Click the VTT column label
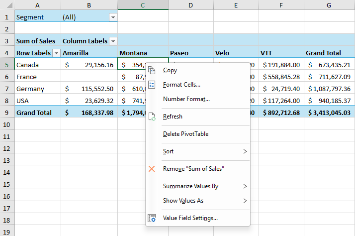 [281, 53]
